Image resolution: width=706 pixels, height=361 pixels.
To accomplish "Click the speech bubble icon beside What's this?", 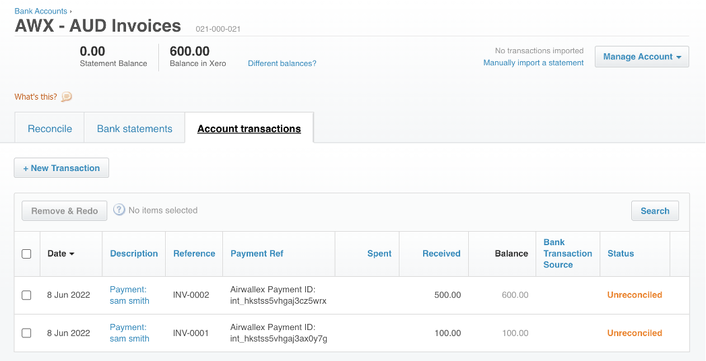I will [67, 97].
